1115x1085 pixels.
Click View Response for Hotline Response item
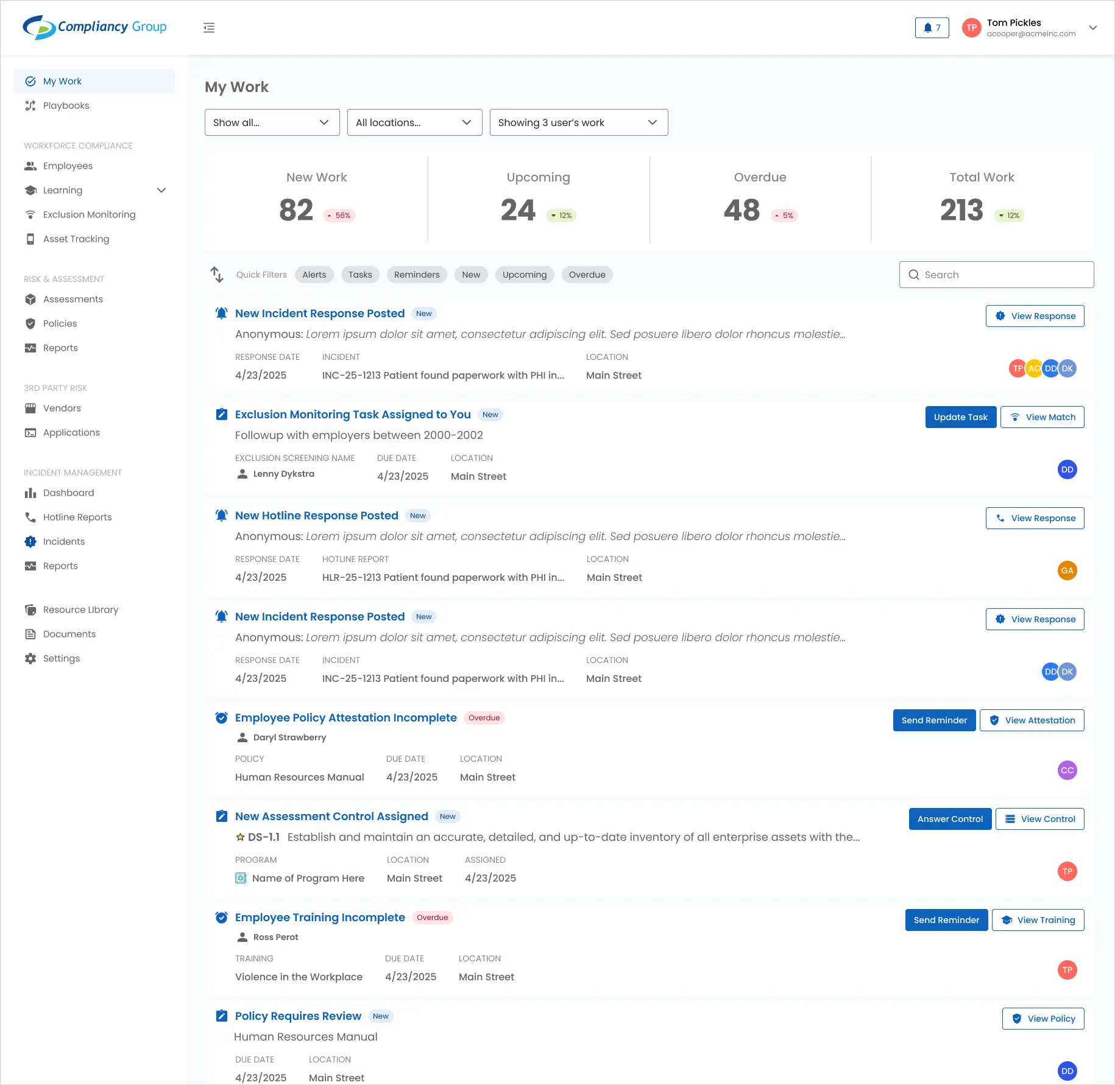point(1035,518)
